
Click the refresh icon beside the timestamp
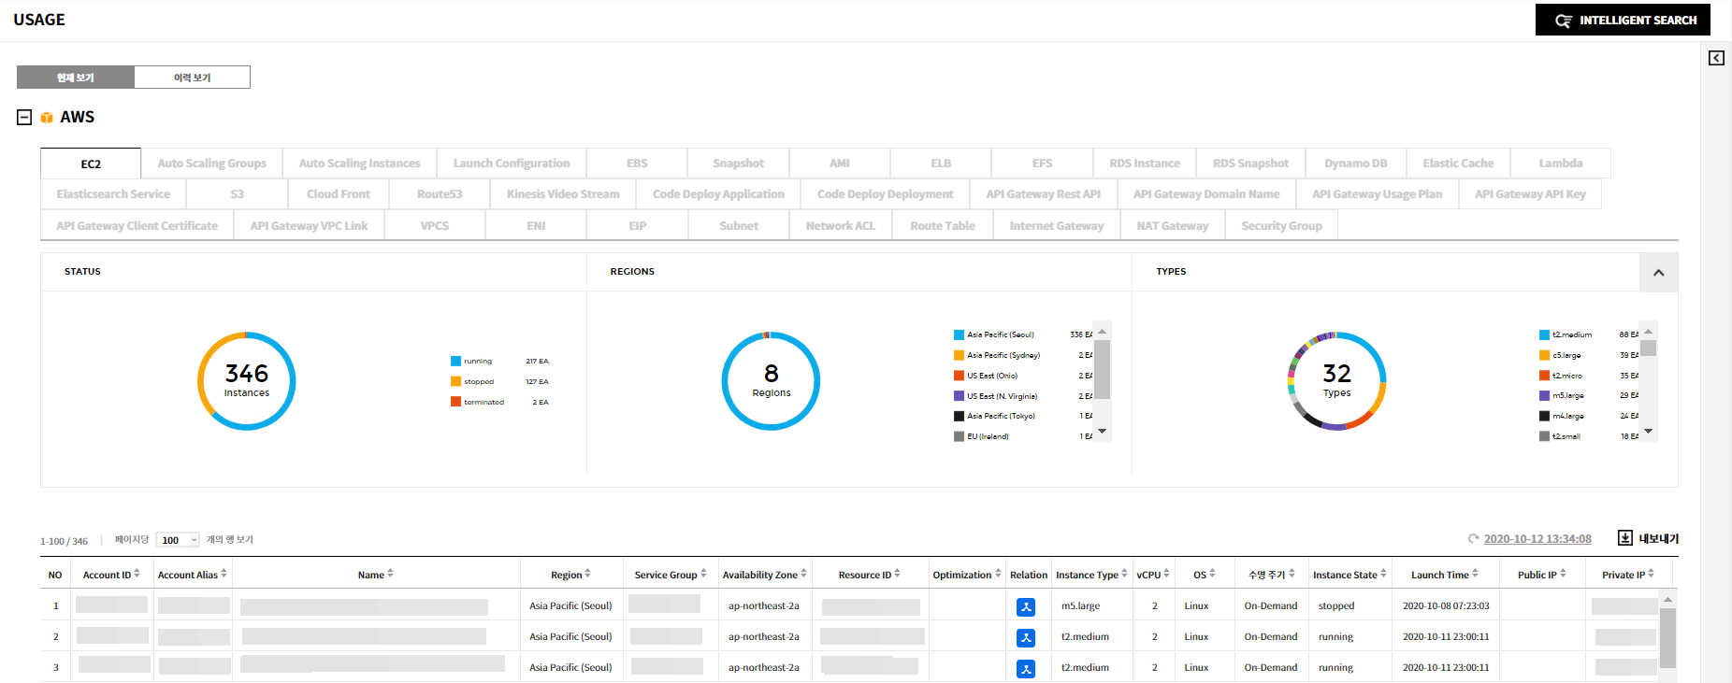pos(1473,539)
